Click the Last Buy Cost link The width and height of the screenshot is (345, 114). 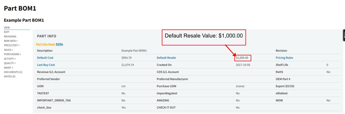pos(46,65)
